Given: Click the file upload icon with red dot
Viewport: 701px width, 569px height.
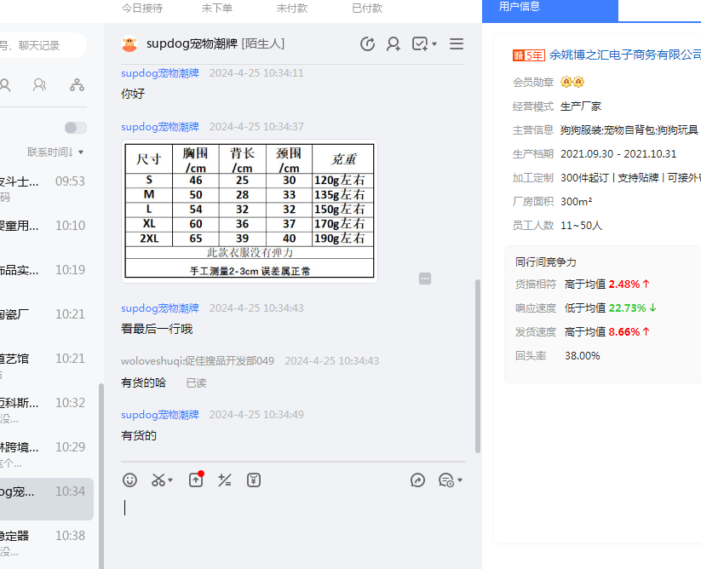Looking at the screenshot, I should click(196, 480).
